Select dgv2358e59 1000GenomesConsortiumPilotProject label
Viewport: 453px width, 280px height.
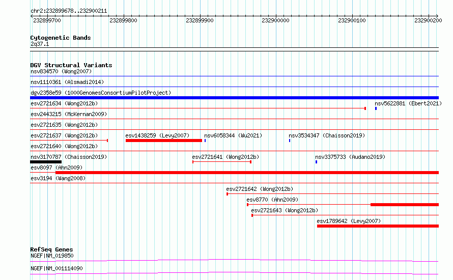pos(101,93)
